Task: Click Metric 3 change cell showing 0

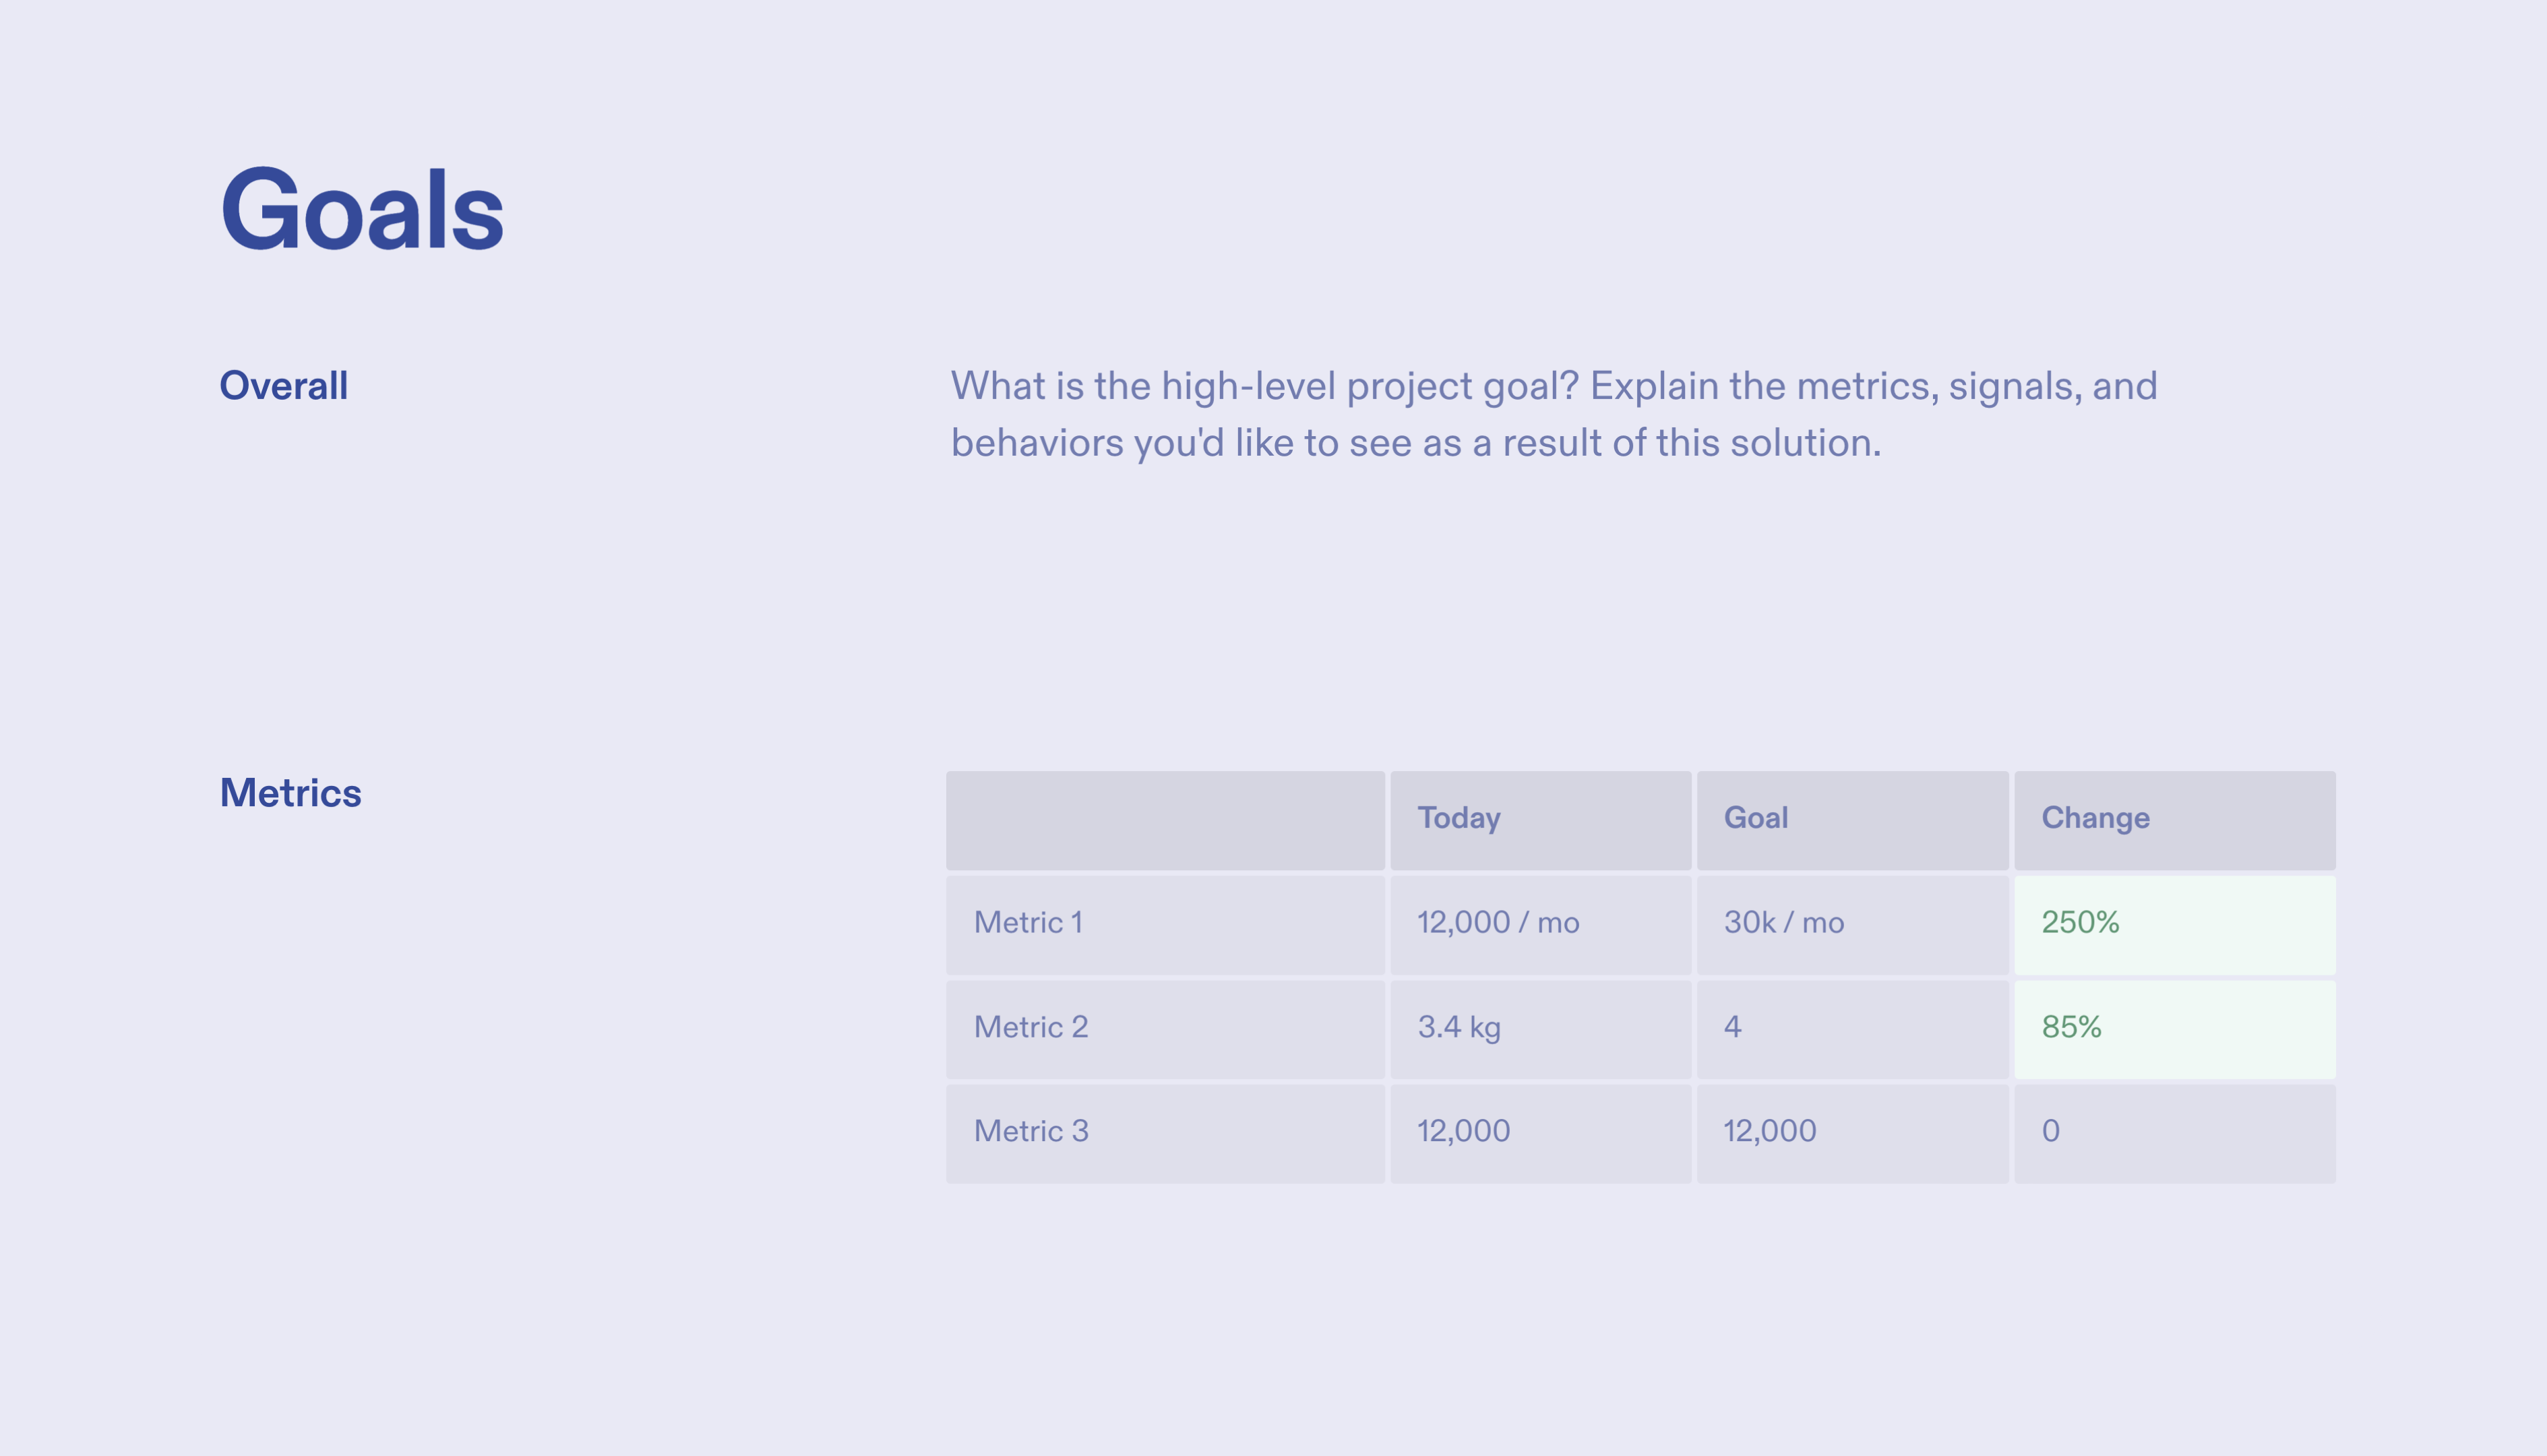Action: (x=2050, y=1131)
